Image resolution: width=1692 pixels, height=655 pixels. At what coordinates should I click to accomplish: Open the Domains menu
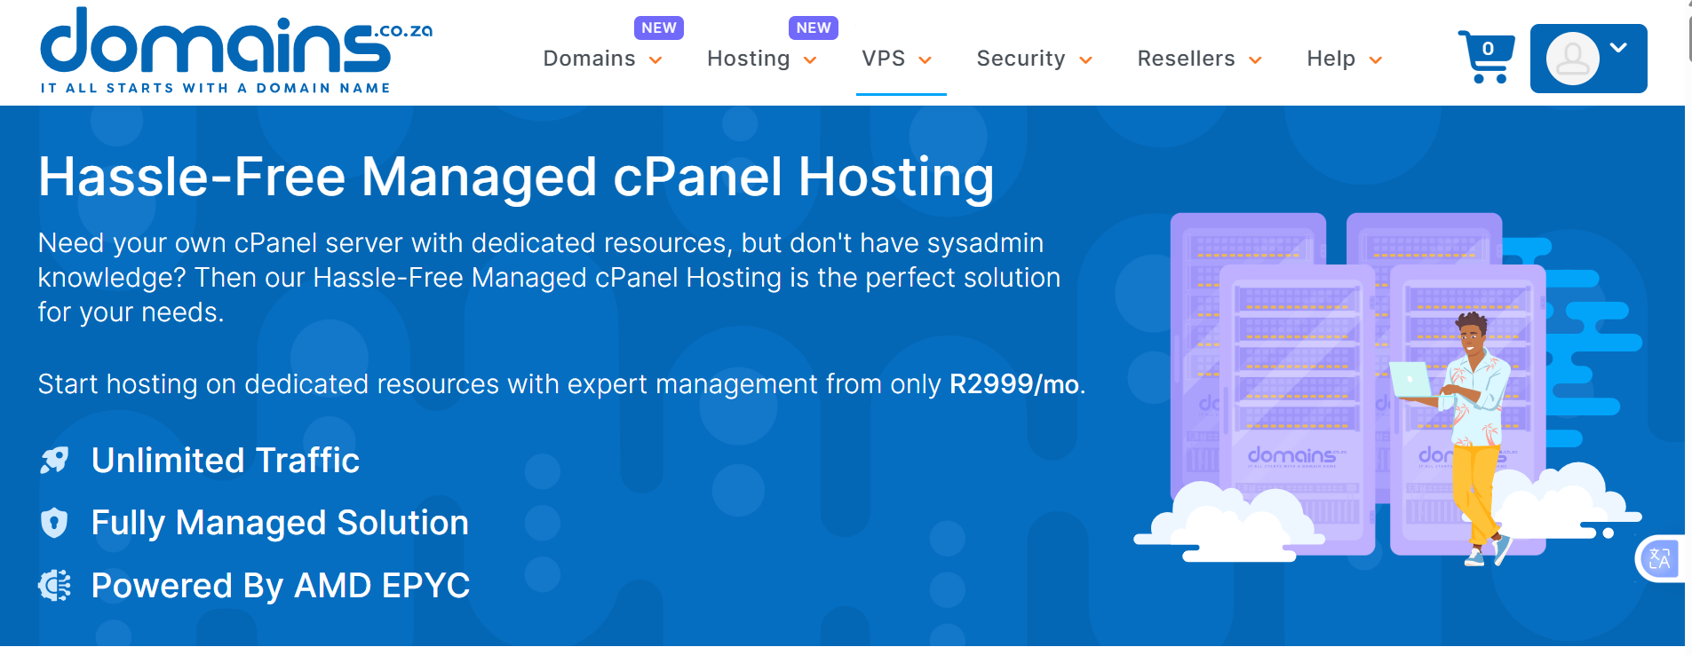coord(603,59)
